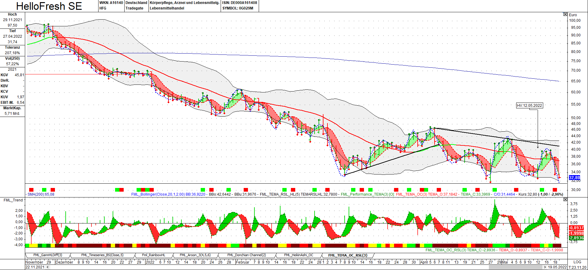The height and width of the screenshot is (270, 588).
Task: Click the FML_Performance_TEMA(3) legend entry
Action: tap(365, 194)
